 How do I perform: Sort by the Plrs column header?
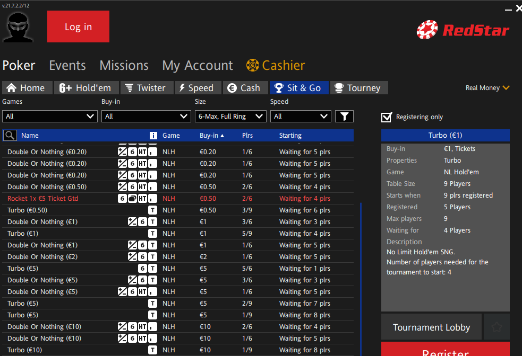point(247,136)
